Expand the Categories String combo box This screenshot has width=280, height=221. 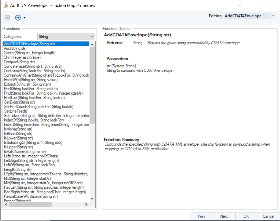92,36
